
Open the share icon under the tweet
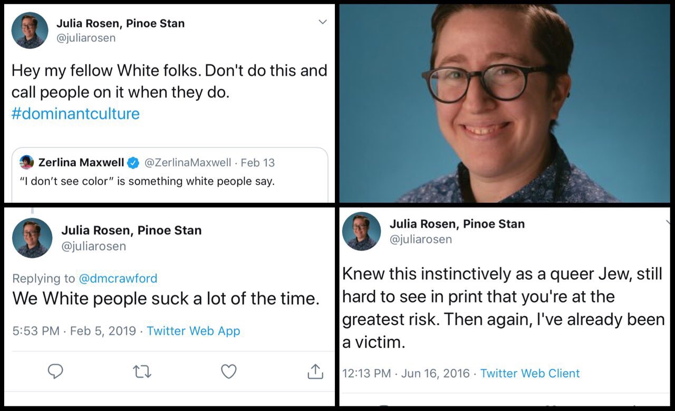point(315,372)
